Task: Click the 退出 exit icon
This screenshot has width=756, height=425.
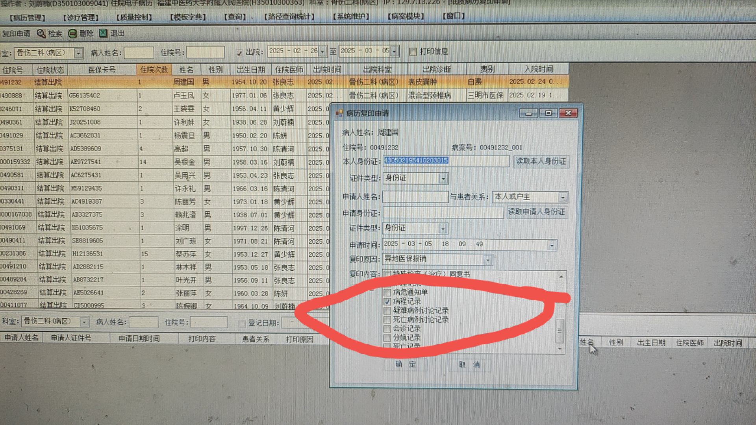Action: coord(103,33)
